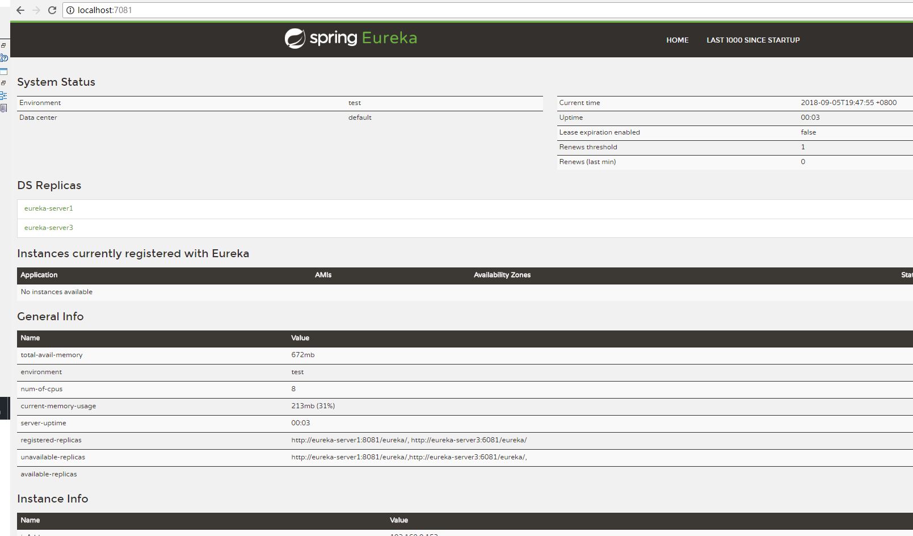Image resolution: width=913 pixels, height=536 pixels.
Task: Select the 'No instances available' text
Action: tap(57, 292)
